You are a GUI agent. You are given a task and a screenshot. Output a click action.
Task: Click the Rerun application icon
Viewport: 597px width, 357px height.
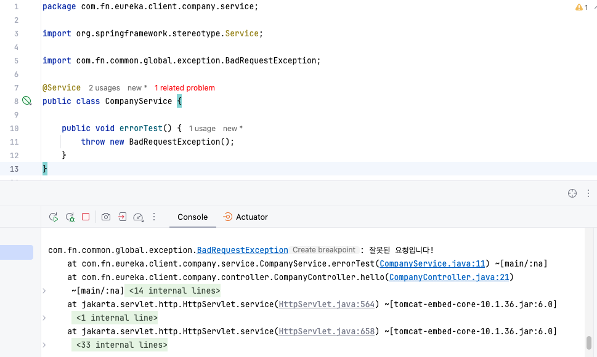pyautogui.click(x=54, y=217)
